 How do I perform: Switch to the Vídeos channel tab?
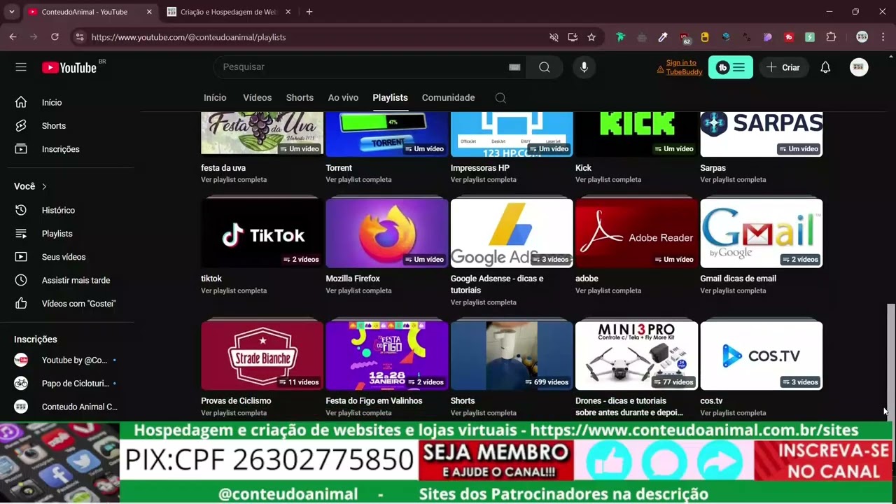257,98
